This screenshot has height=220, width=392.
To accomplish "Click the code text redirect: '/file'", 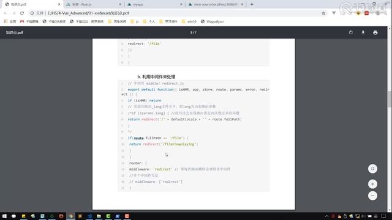I will tap(145, 43).
